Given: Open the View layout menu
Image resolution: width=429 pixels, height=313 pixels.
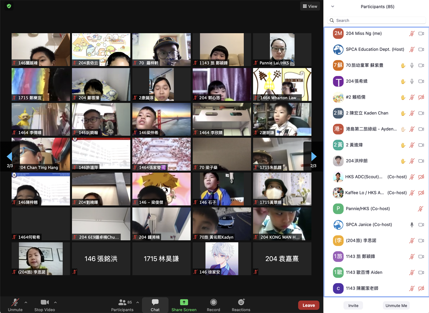Looking at the screenshot, I should coord(310,6).
